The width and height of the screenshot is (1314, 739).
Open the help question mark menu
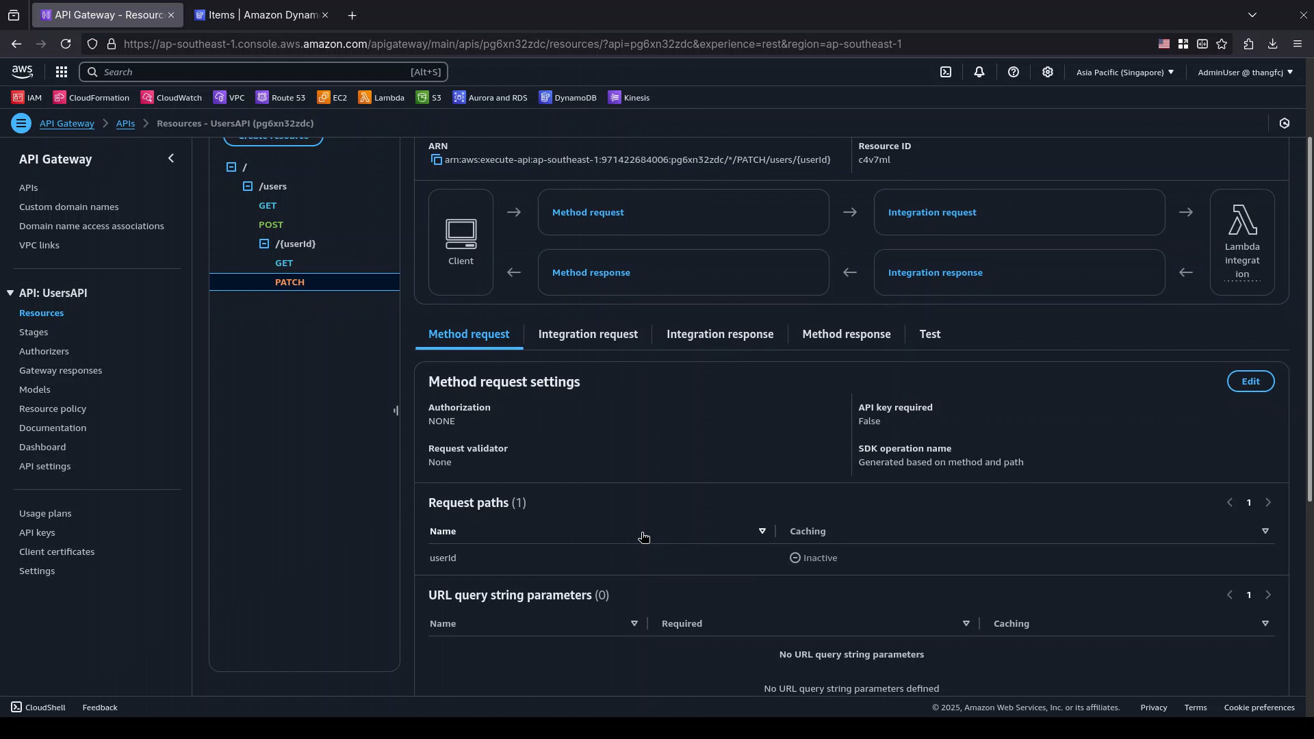coord(1014,72)
